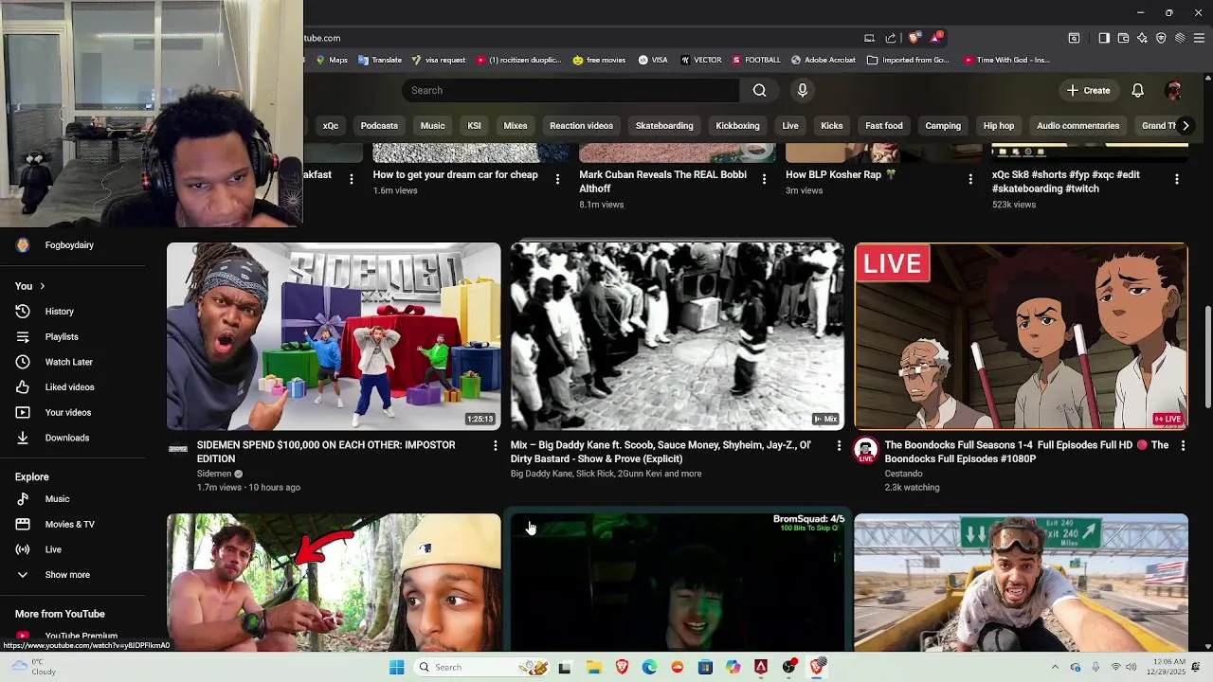The width and height of the screenshot is (1213, 682).
Task: Open the account avatar menu
Action: (1174, 90)
